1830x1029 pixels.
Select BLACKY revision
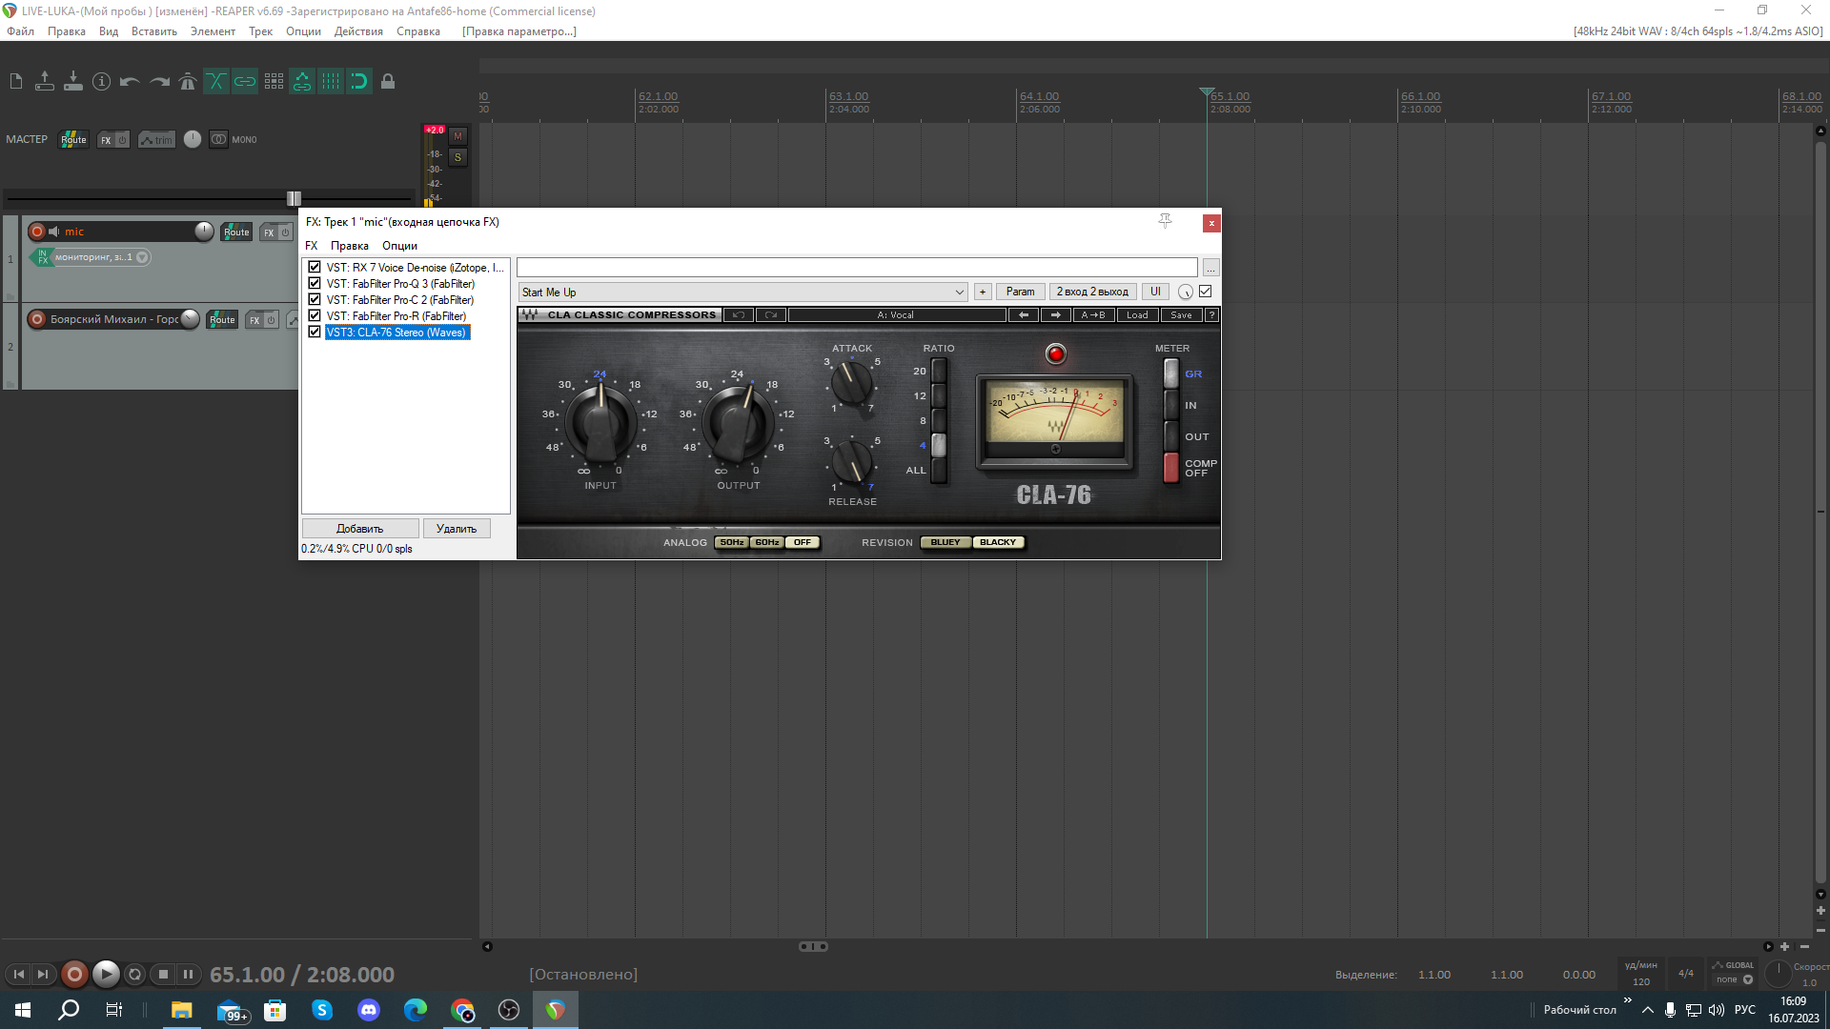click(998, 543)
